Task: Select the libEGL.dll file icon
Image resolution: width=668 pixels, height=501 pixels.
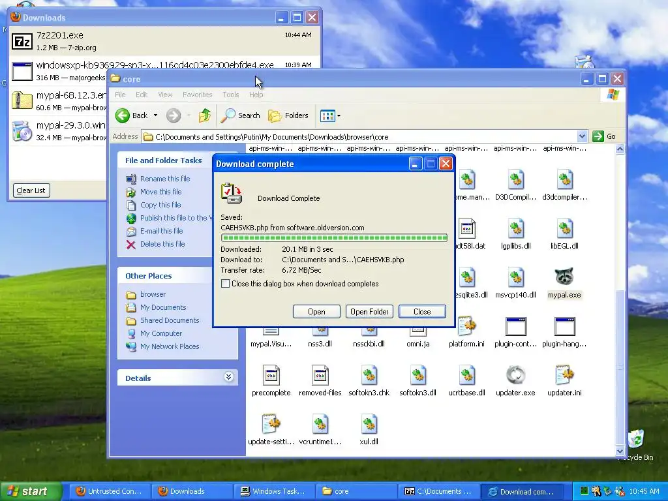Action: click(564, 228)
